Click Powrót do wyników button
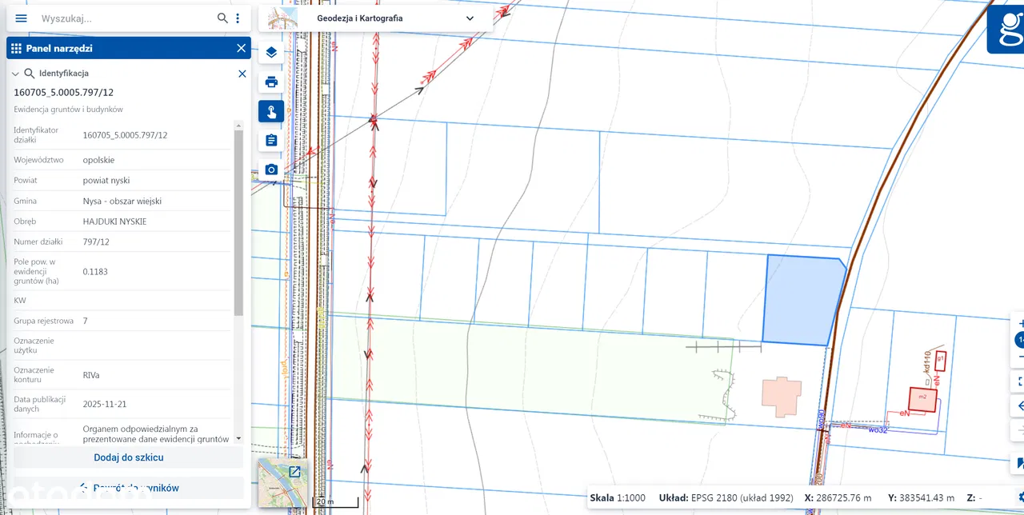This screenshot has height=515, width=1024. click(129, 488)
